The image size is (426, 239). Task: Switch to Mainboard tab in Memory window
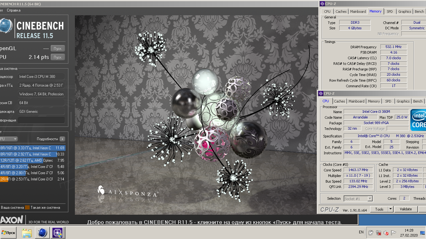[358, 12]
